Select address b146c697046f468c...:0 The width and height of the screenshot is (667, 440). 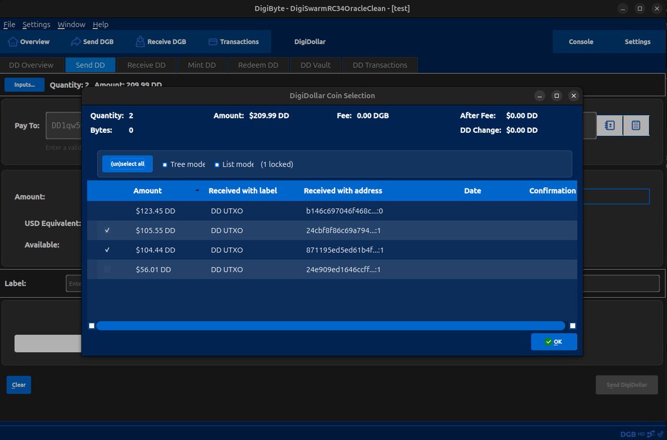click(x=345, y=211)
